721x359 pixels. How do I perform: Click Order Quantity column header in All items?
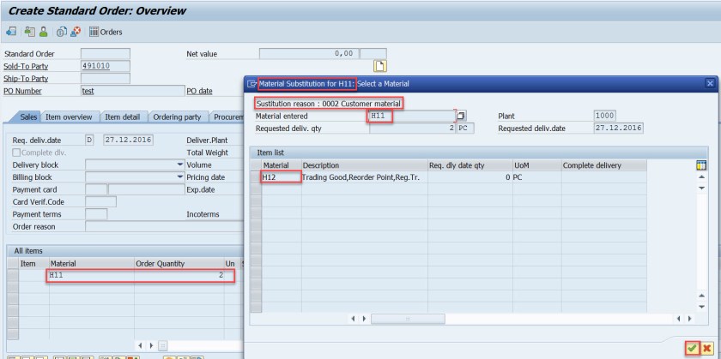[x=179, y=264]
